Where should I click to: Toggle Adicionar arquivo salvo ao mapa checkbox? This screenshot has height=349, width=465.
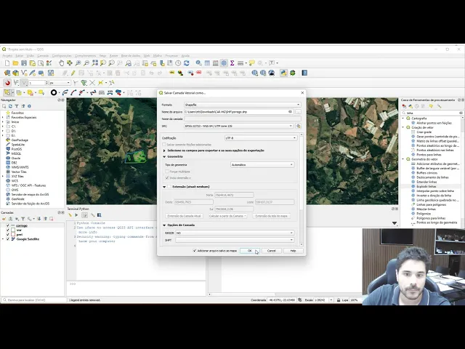[195, 251]
